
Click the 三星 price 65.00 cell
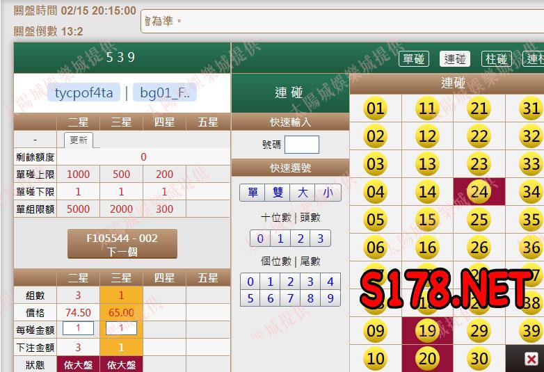(x=121, y=313)
